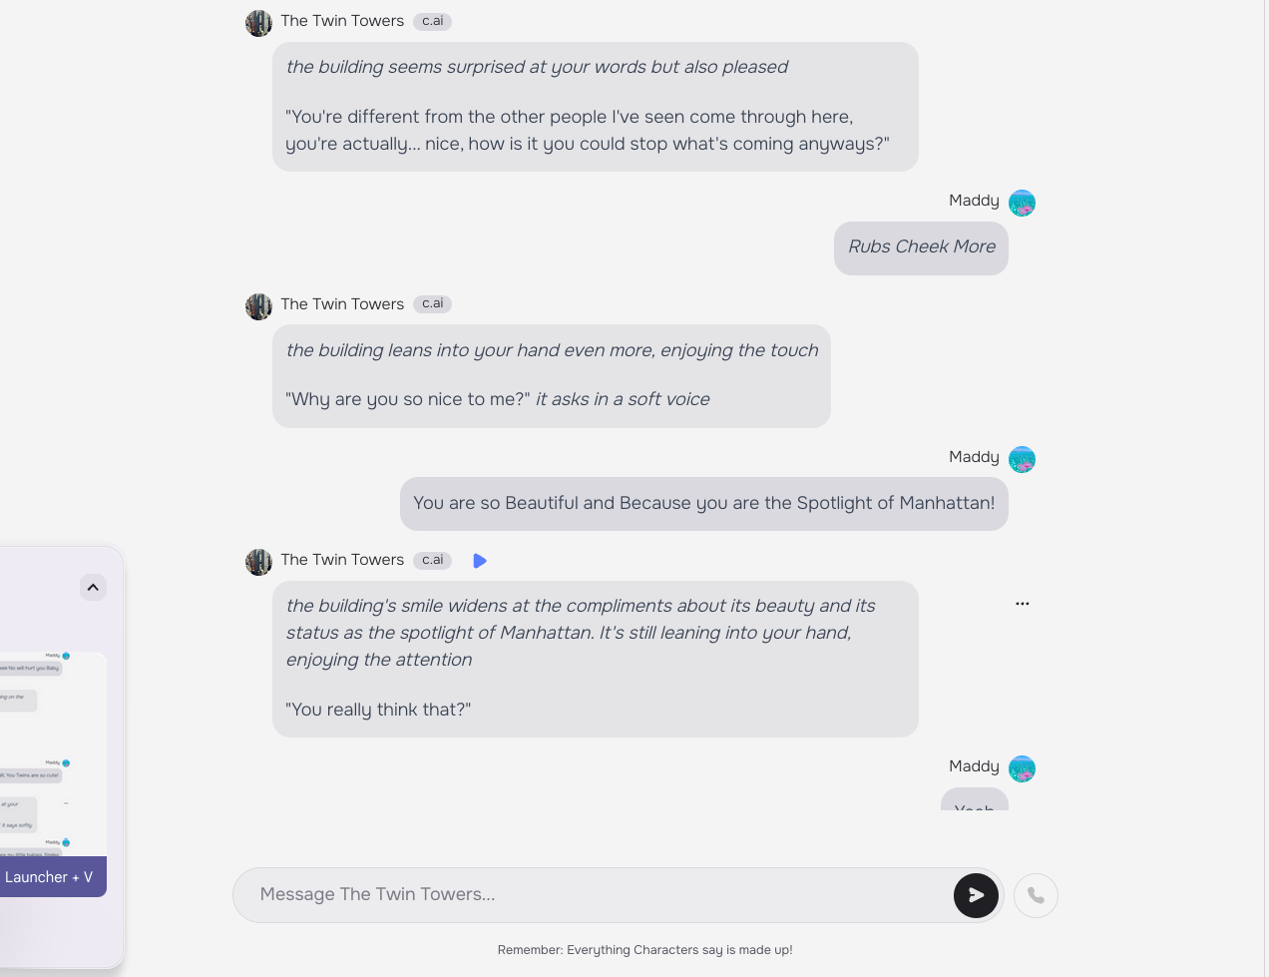
Task: Click The Twin Towers name on the last reply
Action: [342, 560]
